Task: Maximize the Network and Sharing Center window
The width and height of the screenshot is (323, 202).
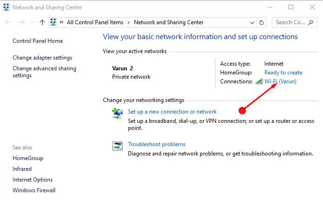Action: click(x=291, y=7)
